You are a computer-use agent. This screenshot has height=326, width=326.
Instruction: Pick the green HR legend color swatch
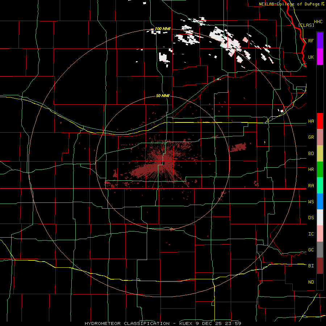tap(320, 170)
